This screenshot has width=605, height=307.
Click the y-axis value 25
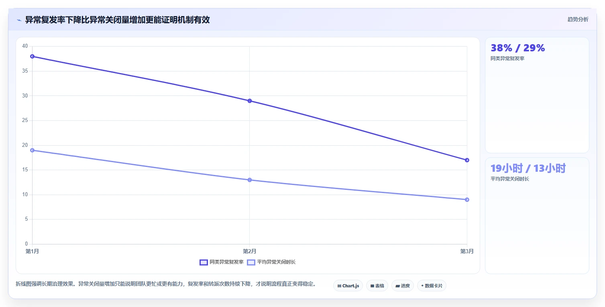coord(25,120)
